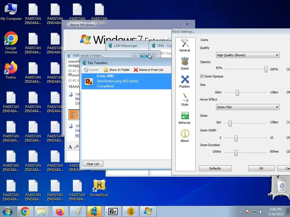Screen dimensions: 290x217
Task: Click the taskbar clock showing 8:46 PM
Action: [x=276, y=212]
